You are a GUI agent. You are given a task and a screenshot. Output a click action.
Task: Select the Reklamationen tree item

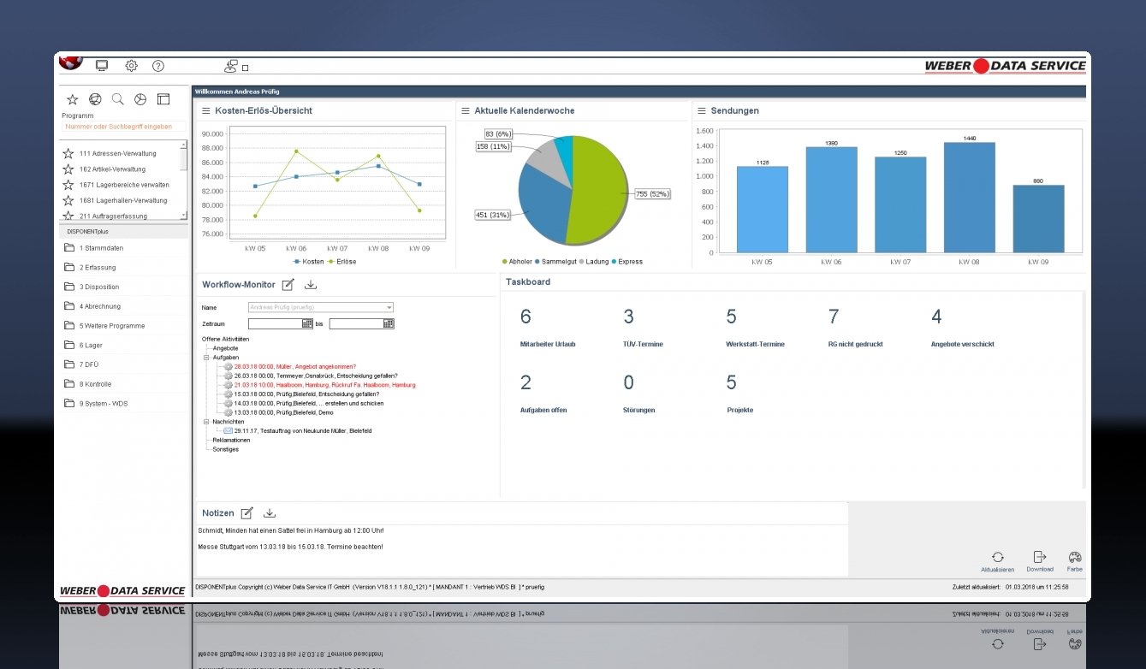(231, 440)
